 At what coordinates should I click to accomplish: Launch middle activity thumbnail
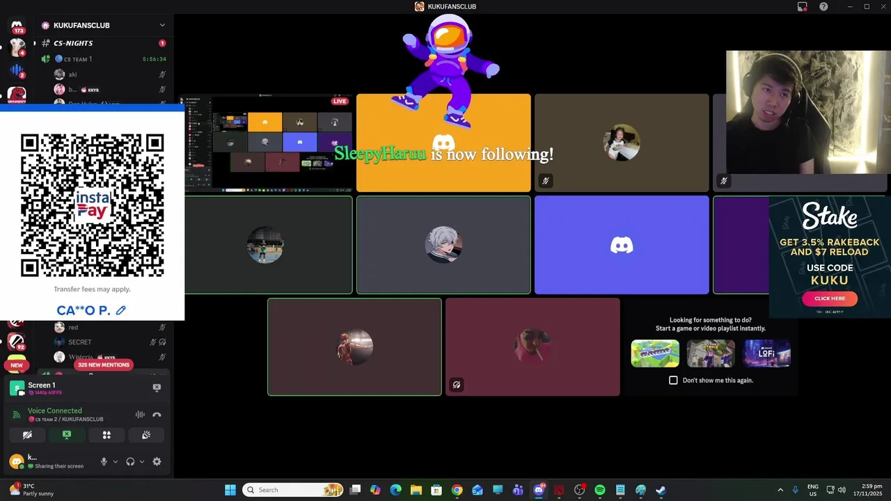[x=711, y=353]
